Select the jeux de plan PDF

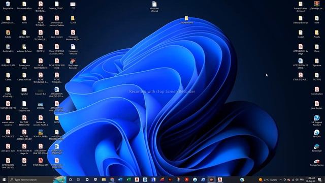pos(317,105)
